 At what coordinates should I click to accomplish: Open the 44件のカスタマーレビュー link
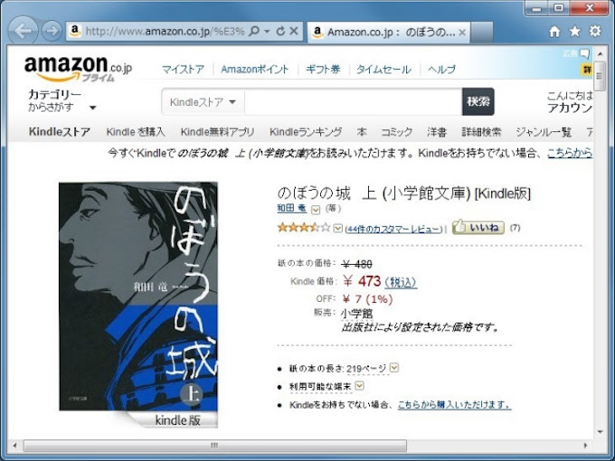point(393,229)
